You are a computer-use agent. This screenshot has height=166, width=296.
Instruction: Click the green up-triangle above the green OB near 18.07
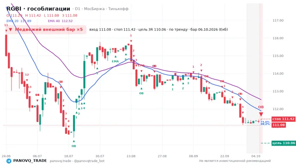coord(74,141)
